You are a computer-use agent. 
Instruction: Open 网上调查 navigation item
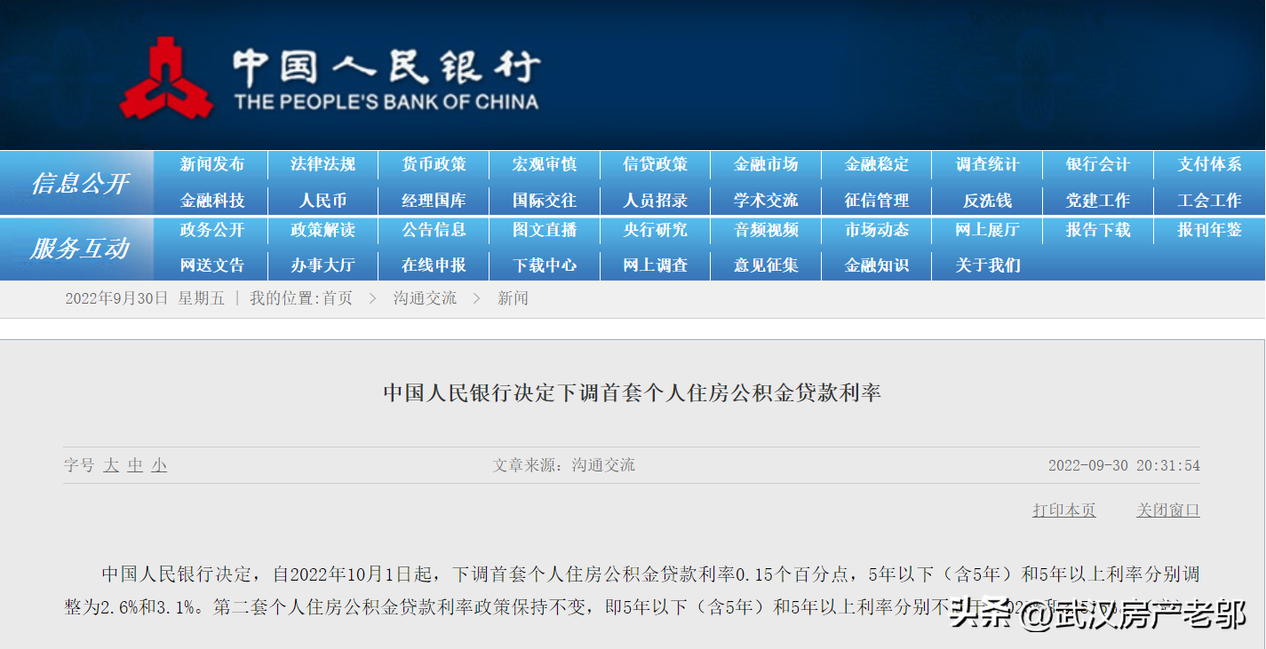click(656, 265)
